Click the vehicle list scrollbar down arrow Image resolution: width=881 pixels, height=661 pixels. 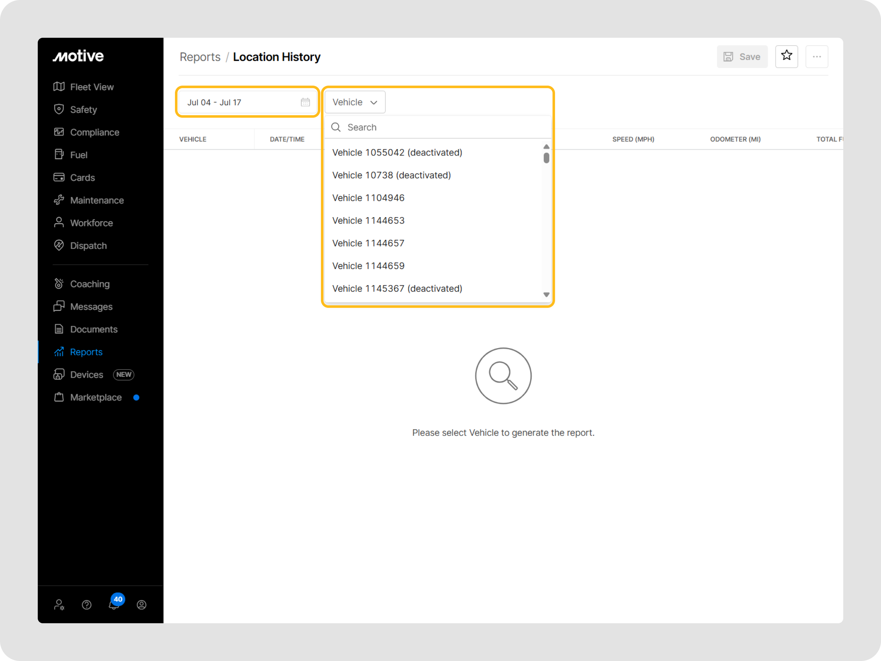(x=546, y=295)
